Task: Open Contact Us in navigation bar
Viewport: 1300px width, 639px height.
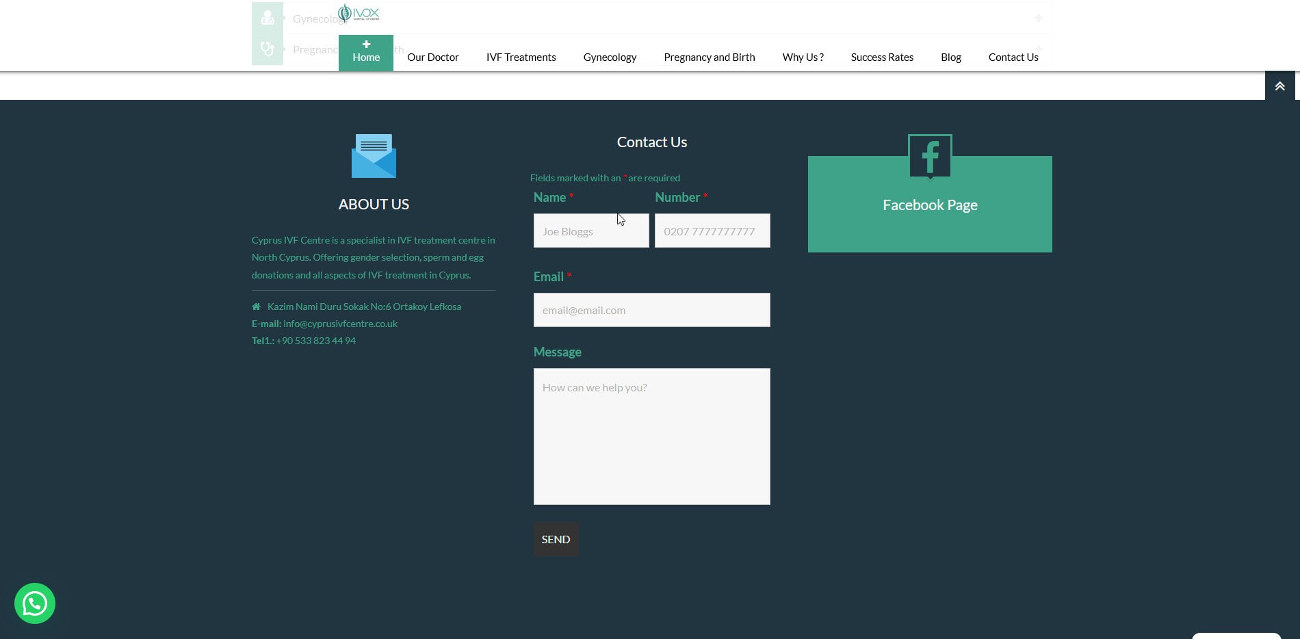Action: pyautogui.click(x=1013, y=57)
